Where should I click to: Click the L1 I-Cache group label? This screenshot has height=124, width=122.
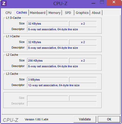13,36
